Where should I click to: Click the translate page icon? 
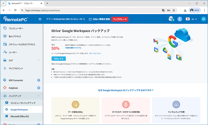164,10
